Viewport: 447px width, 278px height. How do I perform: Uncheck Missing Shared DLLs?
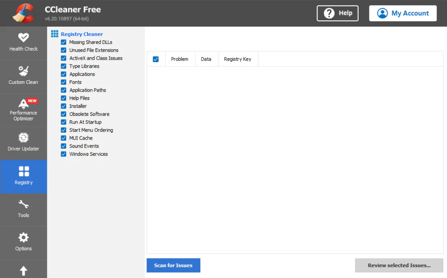point(63,42)
